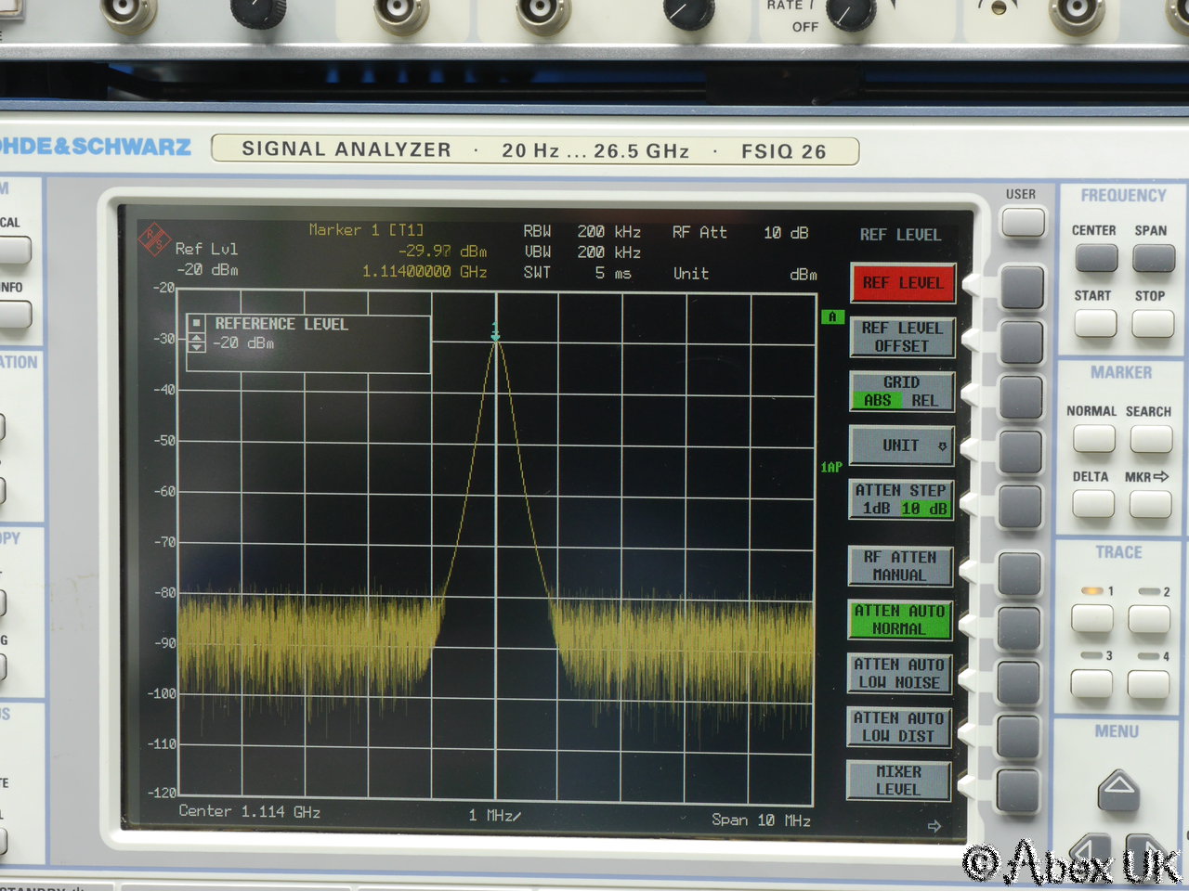
Task: Click the Rohde & Schwarz logo on screen
Action: click(154, 239)
